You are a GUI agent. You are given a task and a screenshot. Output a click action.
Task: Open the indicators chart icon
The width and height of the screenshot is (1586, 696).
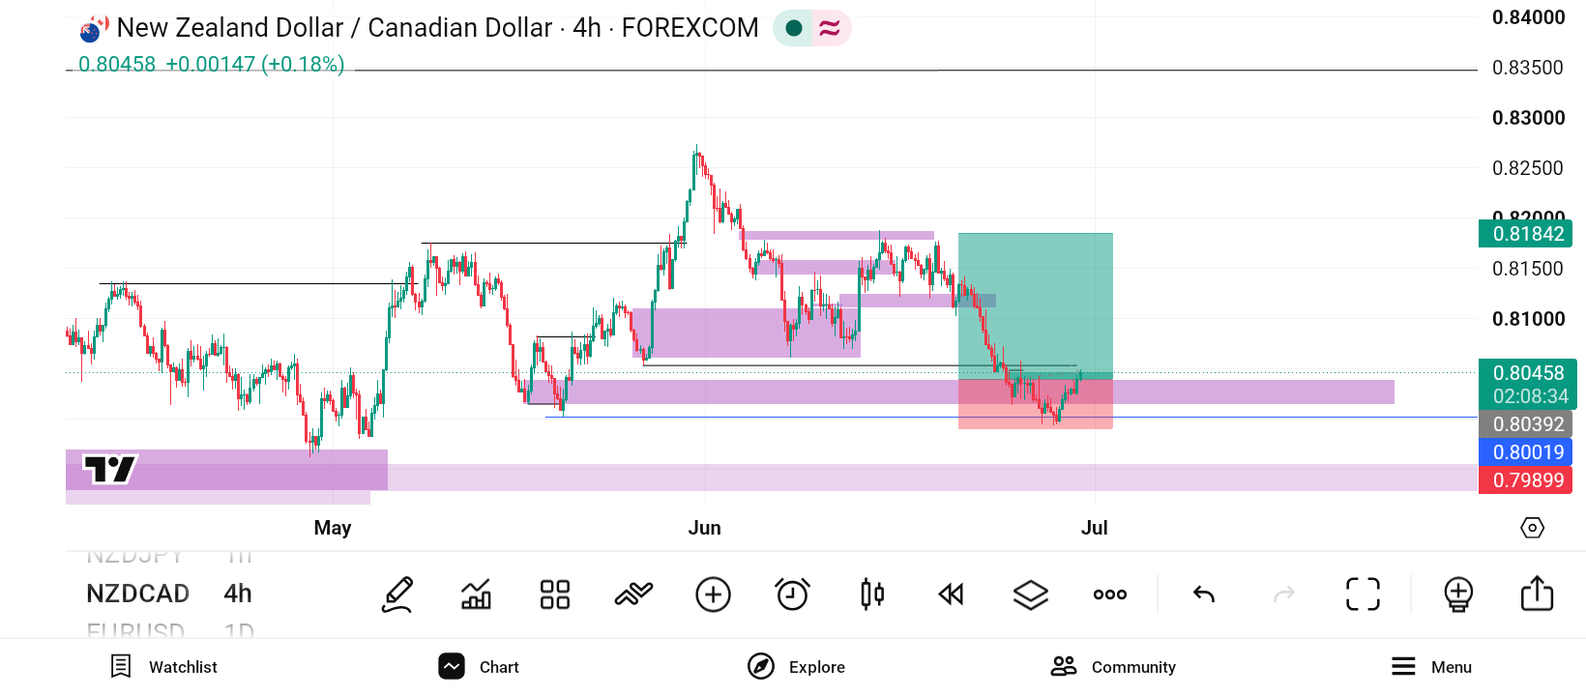tap(476, 594)
